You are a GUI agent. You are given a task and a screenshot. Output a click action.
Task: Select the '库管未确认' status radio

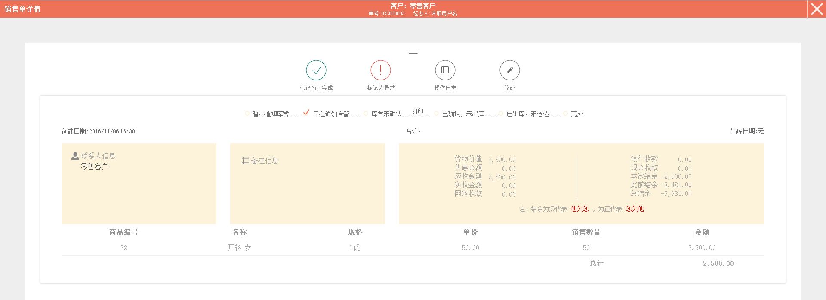[366, 114]
